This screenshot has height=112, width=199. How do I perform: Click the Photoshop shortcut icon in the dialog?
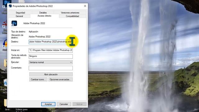coord(14,23)
